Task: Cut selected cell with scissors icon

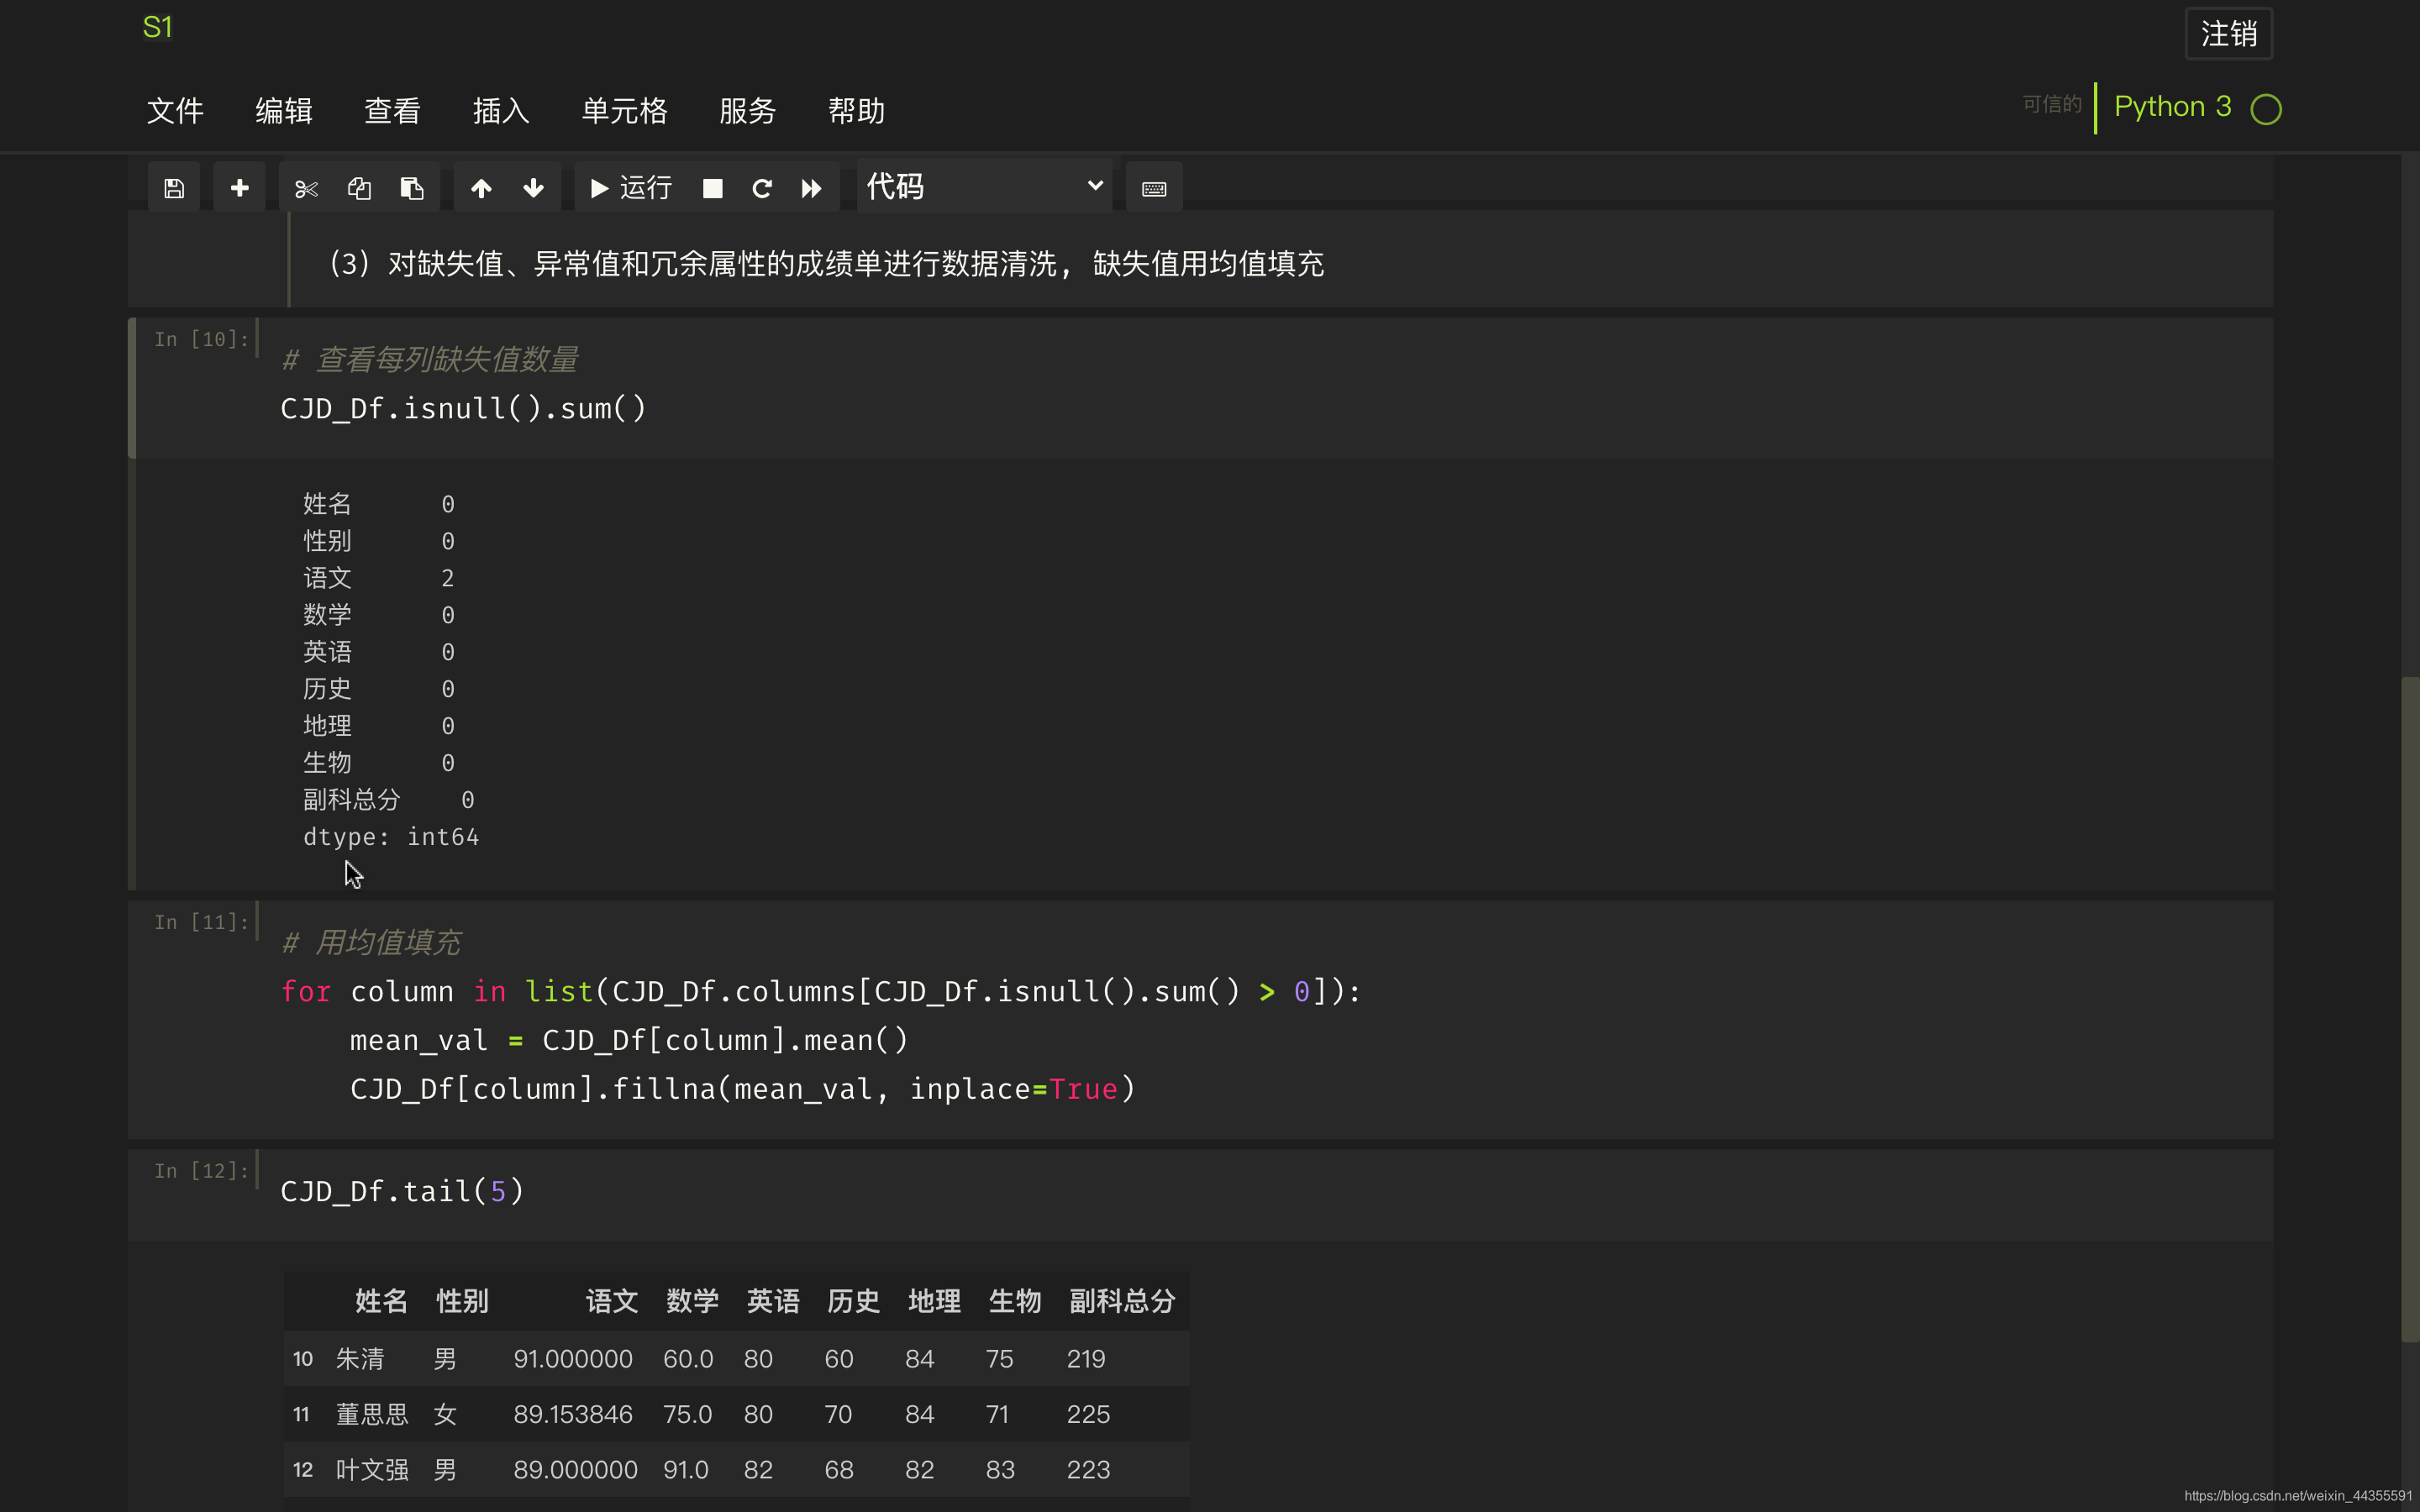Action: click(306, 188)
